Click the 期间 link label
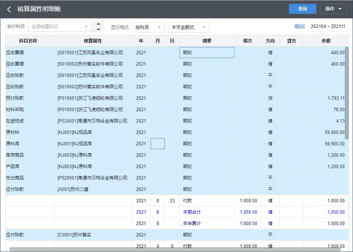The image size is (353, 252). coord(299,26)
